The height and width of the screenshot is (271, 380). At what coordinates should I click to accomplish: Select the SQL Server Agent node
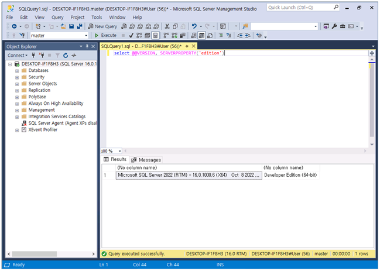59,123
